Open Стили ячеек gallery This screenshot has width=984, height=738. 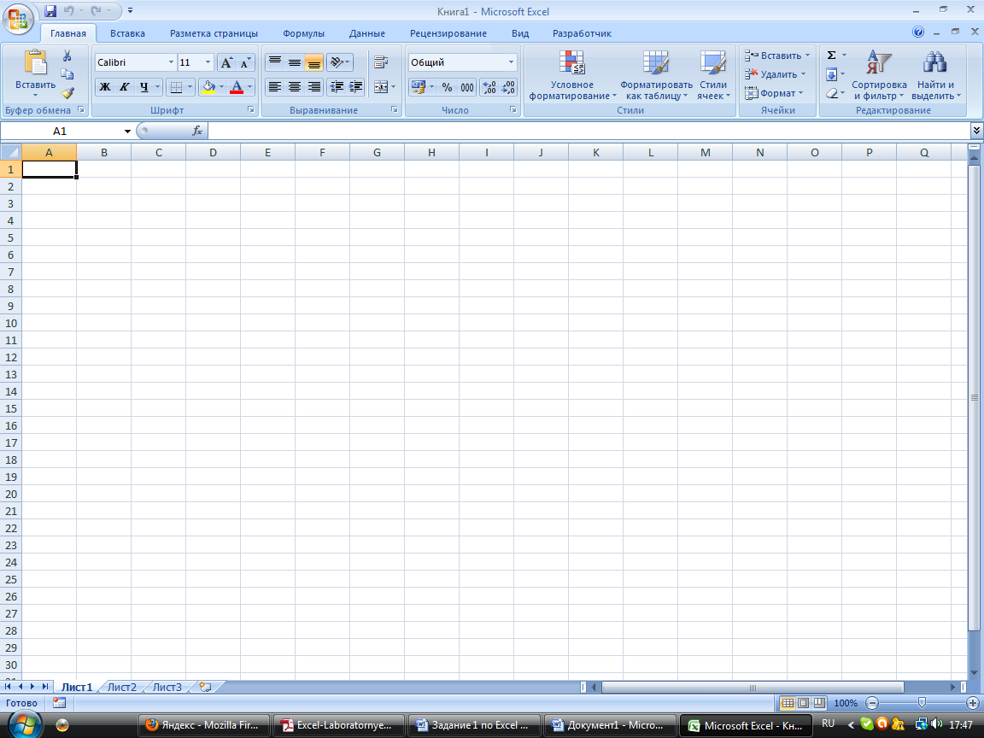point(713,75)
